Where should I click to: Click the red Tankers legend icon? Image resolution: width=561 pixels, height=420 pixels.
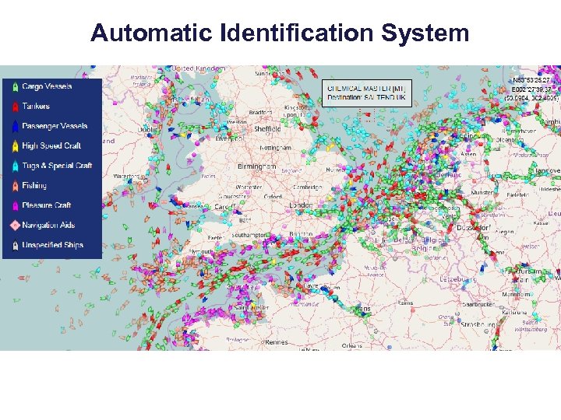(15, 107)
